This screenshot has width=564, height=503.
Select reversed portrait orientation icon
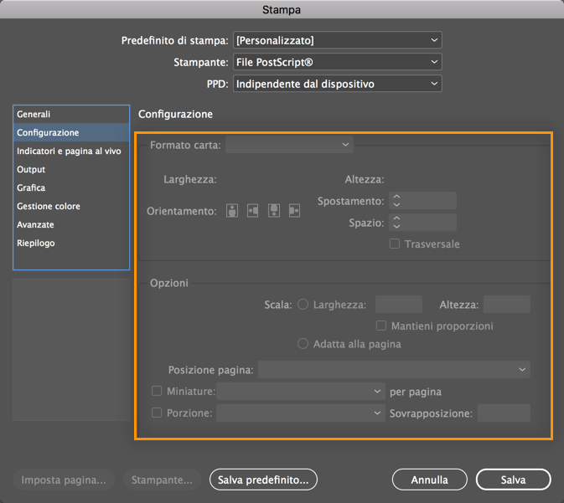273,211
